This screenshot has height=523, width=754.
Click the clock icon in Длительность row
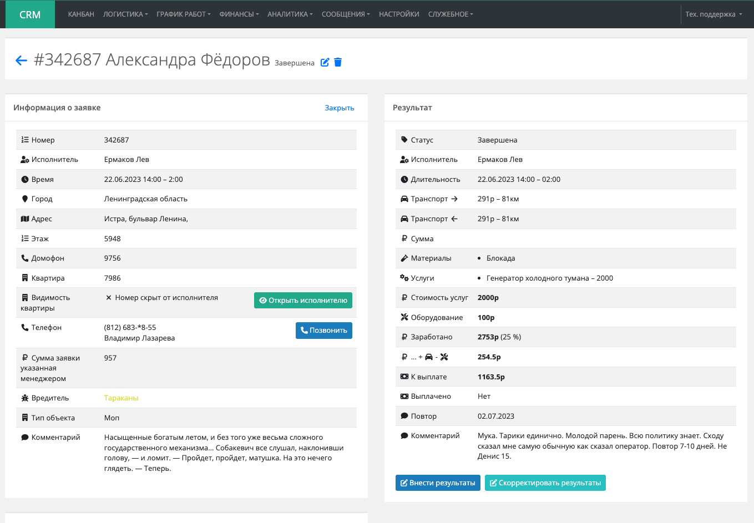click(x=404, y=179)
